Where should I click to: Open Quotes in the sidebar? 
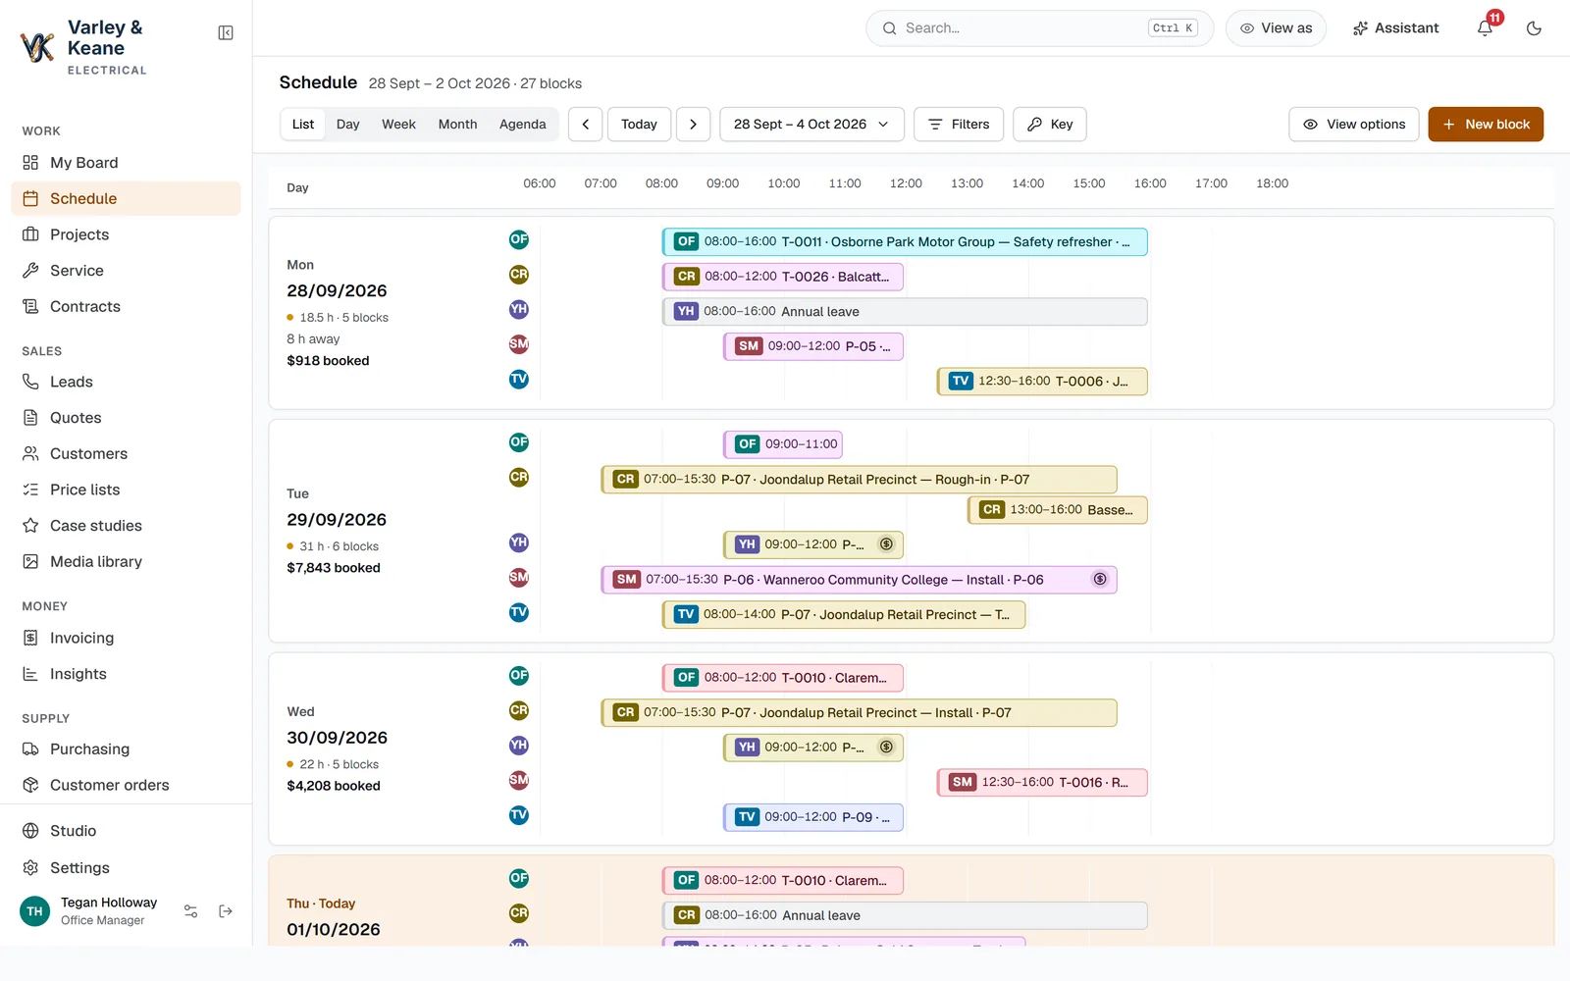coord(126,418)
